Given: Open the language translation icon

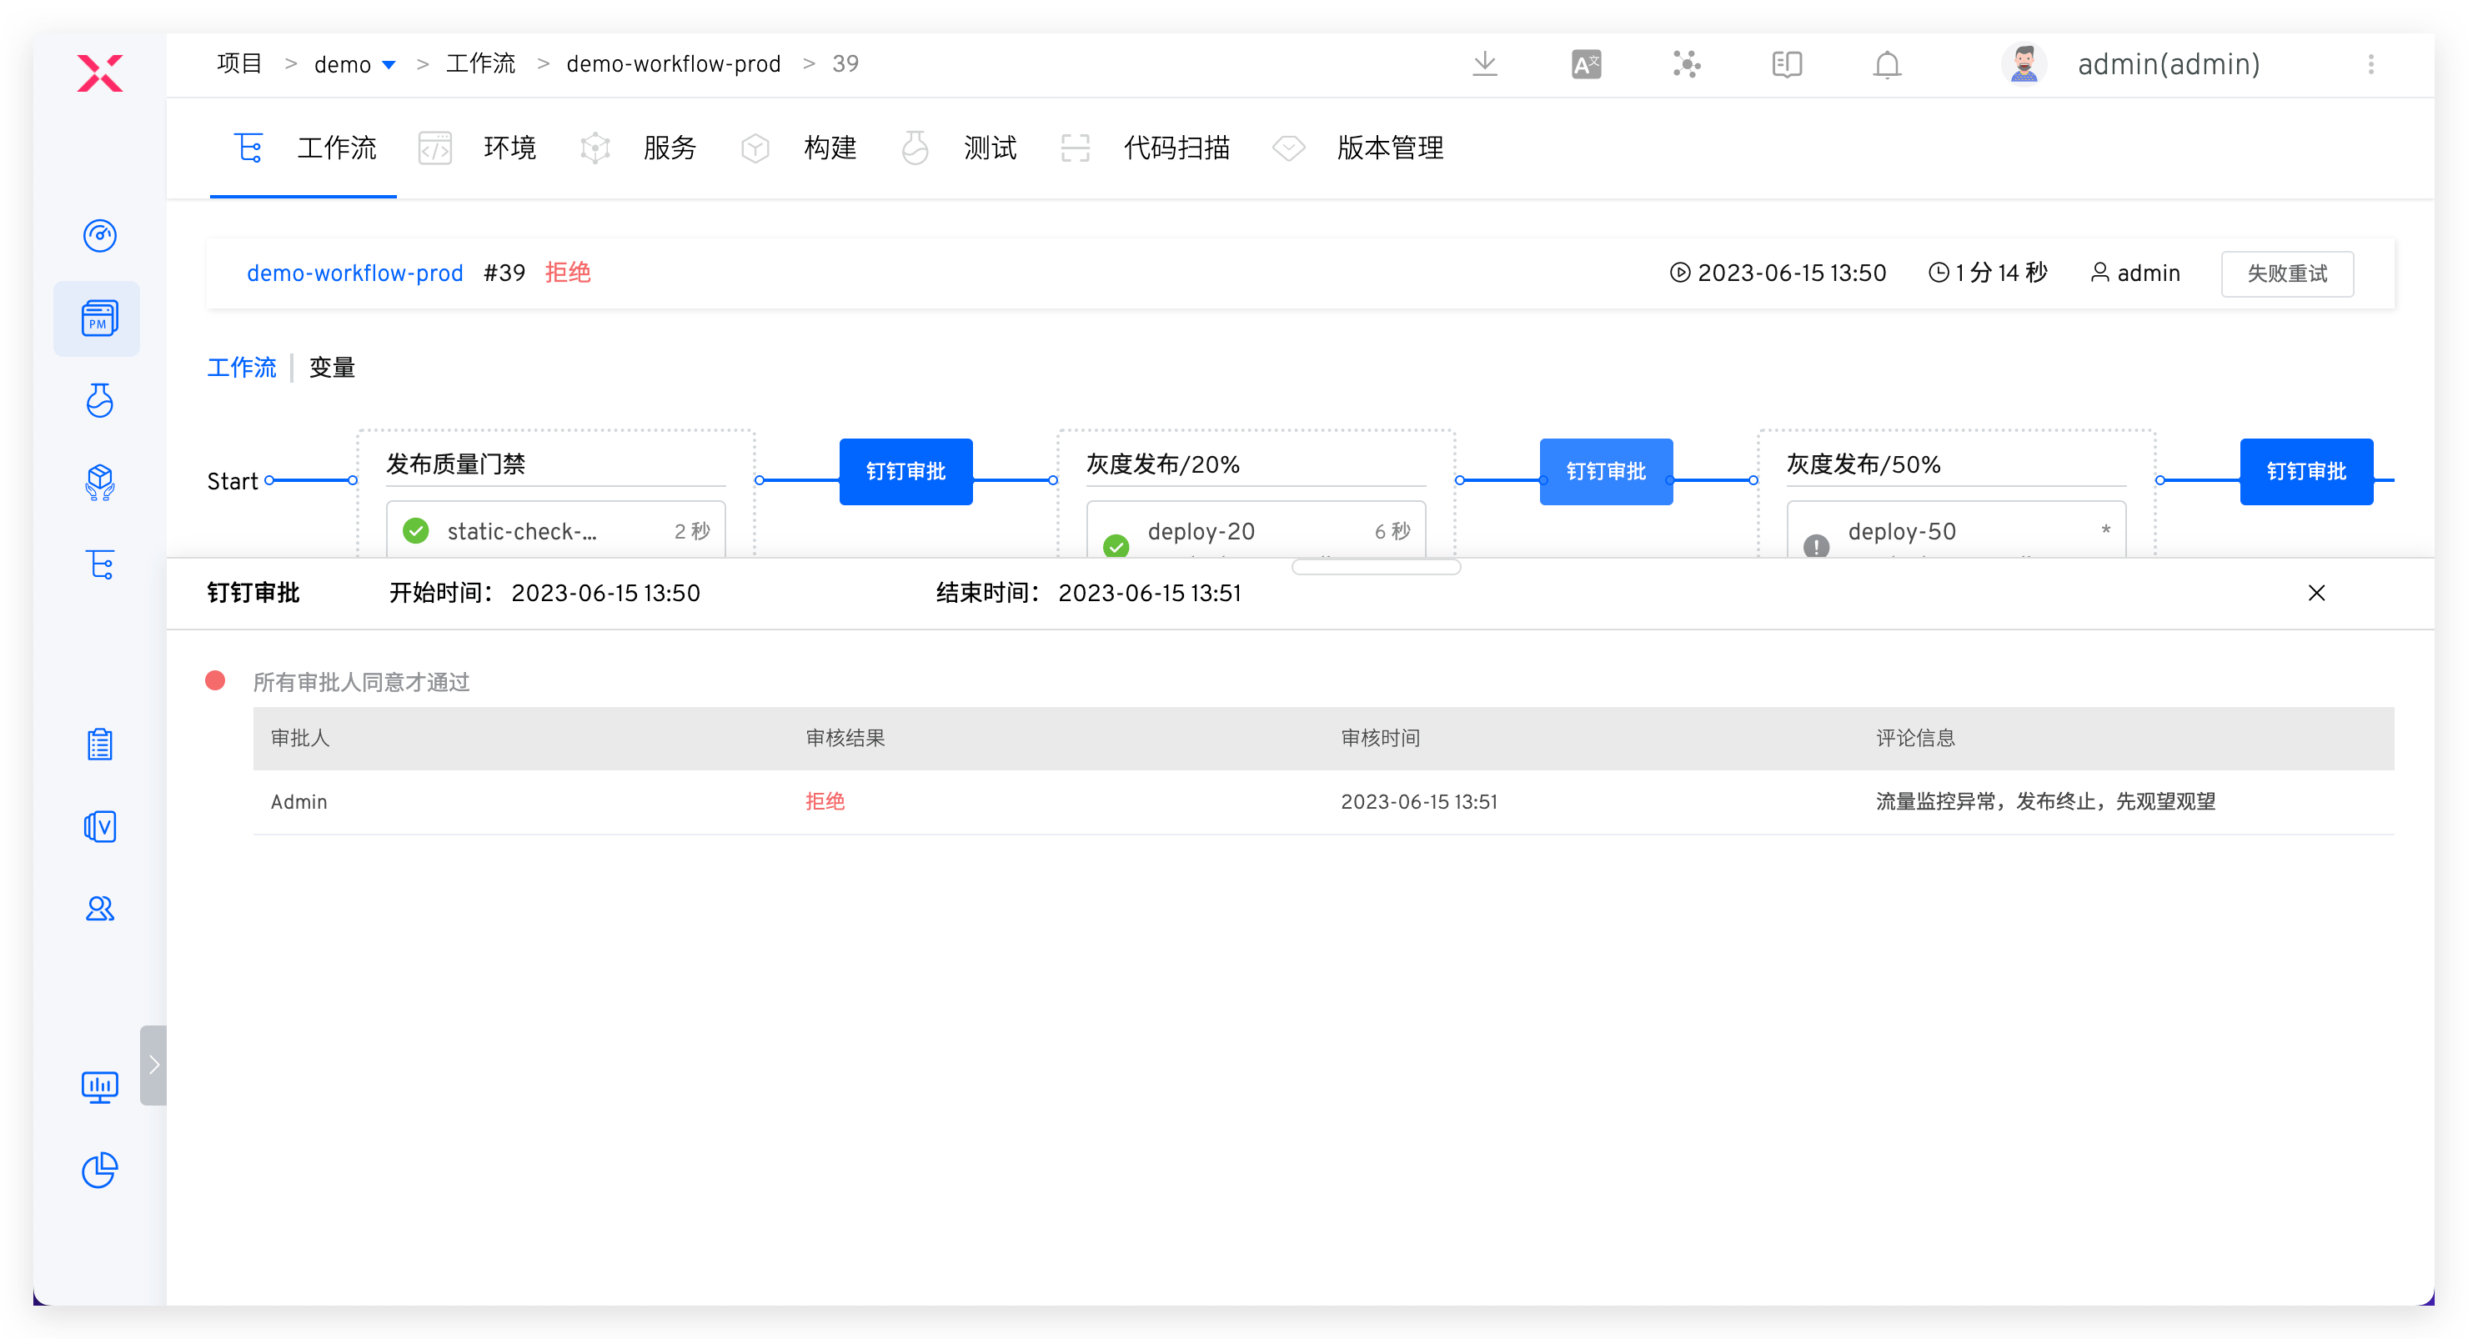Looking at the screenshot, I should (1586, 64).
